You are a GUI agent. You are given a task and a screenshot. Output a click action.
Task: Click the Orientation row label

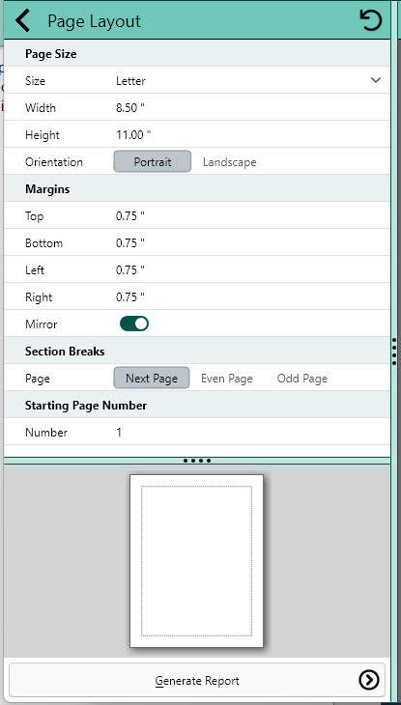click(x=54, y=162)
